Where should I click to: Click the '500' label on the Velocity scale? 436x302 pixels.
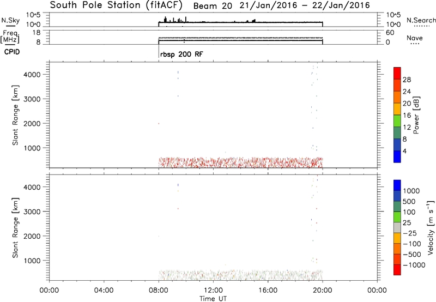[x=409, y=201]
